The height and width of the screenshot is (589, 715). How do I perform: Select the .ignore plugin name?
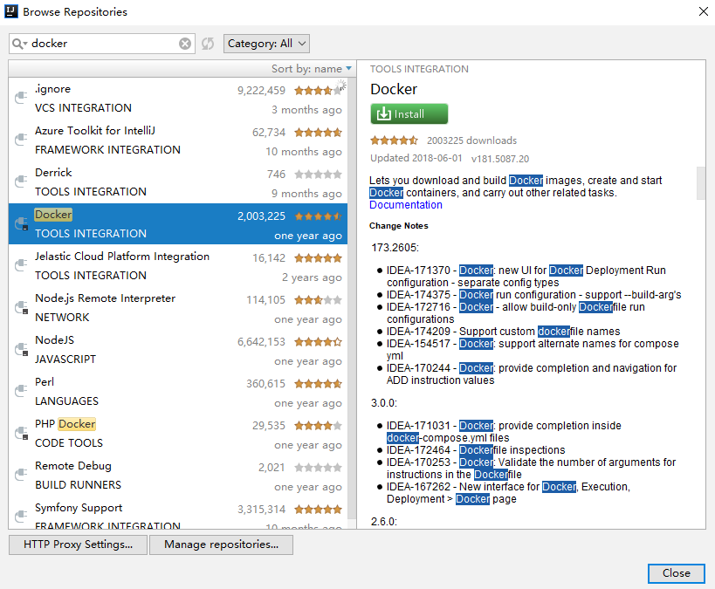click(53, 89)
